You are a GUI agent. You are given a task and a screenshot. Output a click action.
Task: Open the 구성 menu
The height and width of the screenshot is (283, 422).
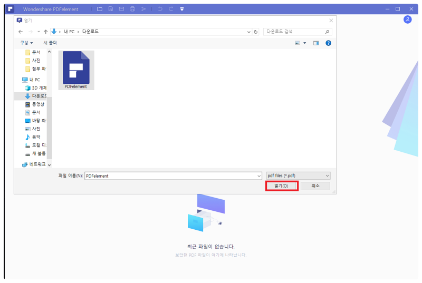[x=26, y=43]
